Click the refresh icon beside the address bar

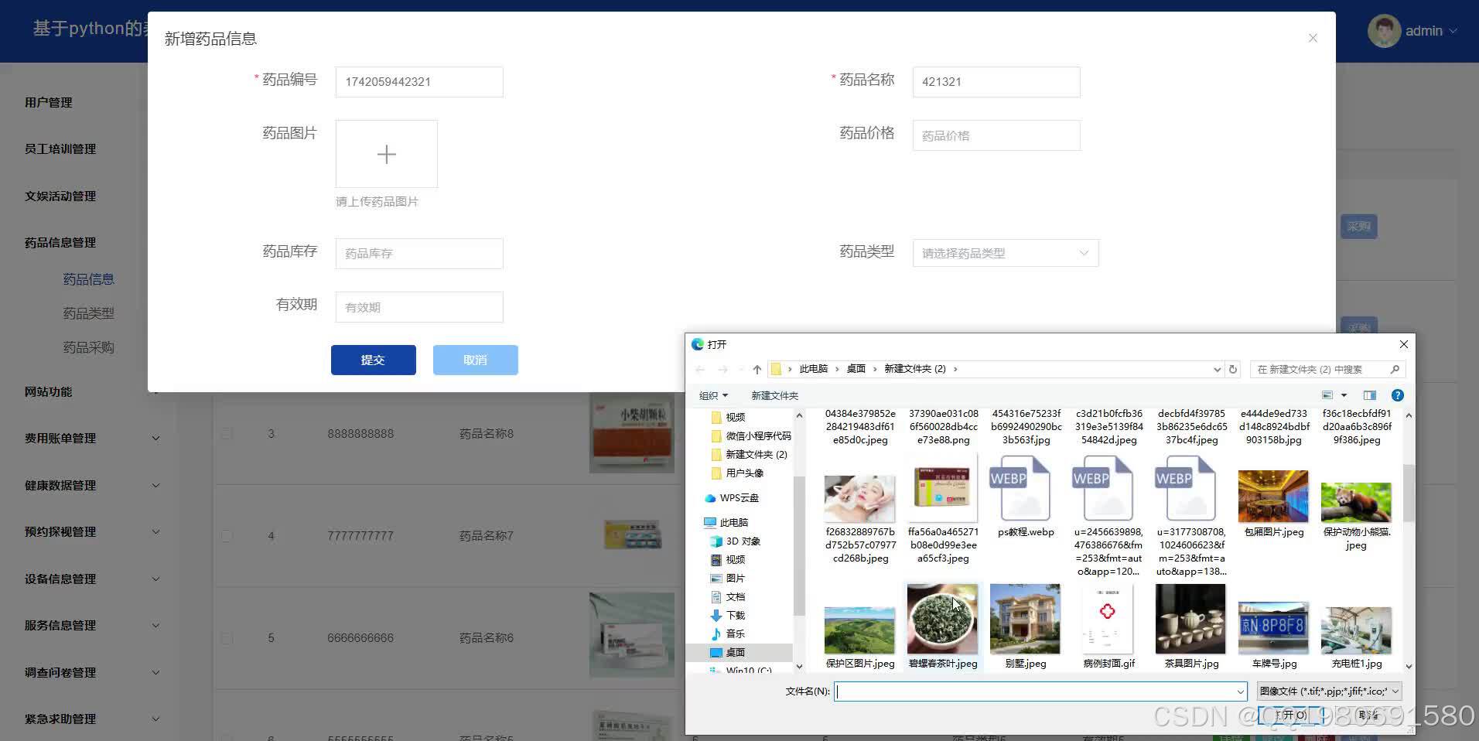1232,369
